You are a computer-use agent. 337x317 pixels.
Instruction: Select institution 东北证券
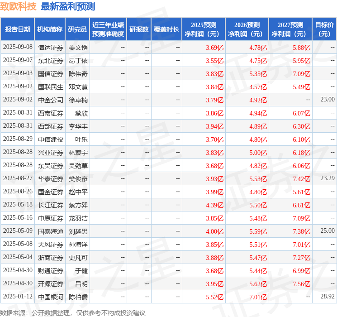pos(51,61)
